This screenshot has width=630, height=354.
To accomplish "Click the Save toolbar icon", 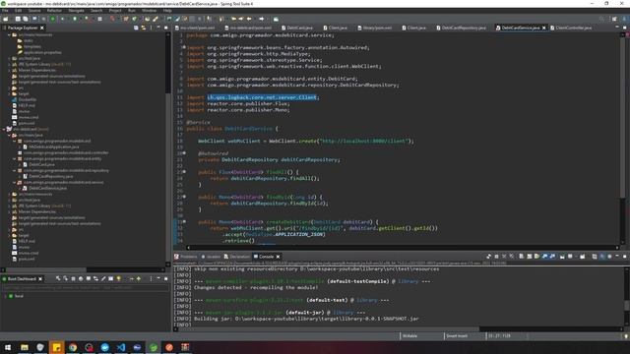I will click(x=18, y=19).
